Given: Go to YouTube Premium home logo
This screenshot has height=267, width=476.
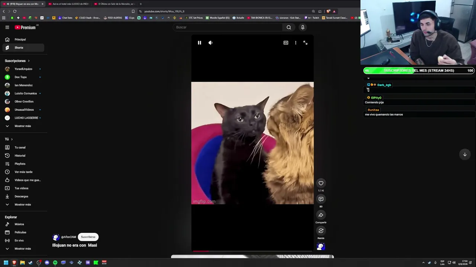Looking at the screenshot, I should [25, 27].
